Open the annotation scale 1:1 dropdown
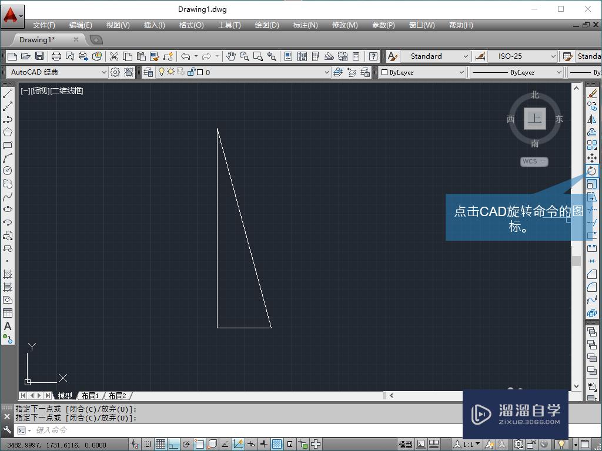 pos(467,444)
